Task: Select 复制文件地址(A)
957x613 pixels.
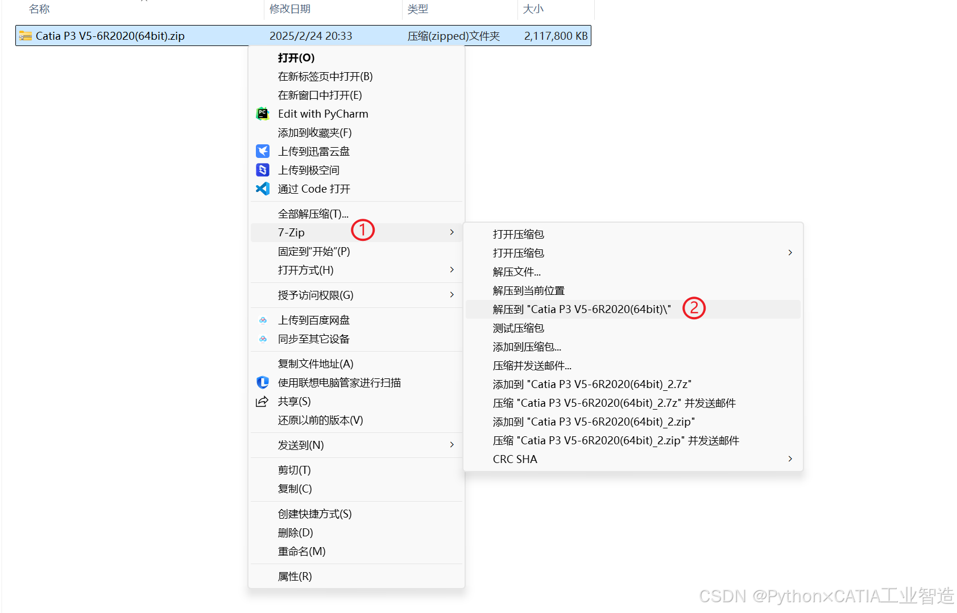Action: coord(357,364)
